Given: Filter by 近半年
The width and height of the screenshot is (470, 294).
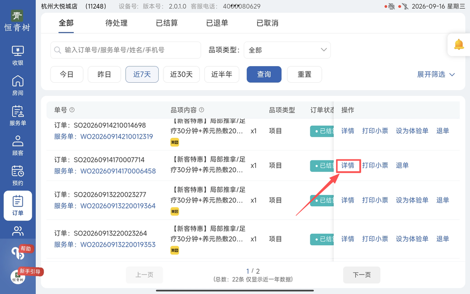Looking at the screenshot, I should click(222, 74).
